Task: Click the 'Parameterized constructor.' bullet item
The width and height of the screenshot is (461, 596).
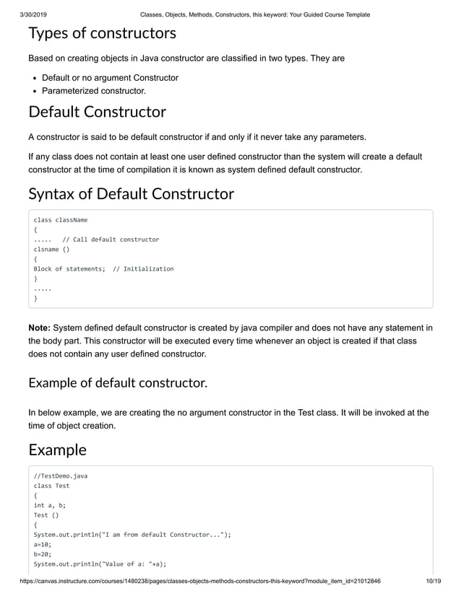Action: click(x=94, y=91)
